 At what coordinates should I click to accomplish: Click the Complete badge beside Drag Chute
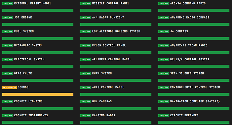click(x=8, y=73)
